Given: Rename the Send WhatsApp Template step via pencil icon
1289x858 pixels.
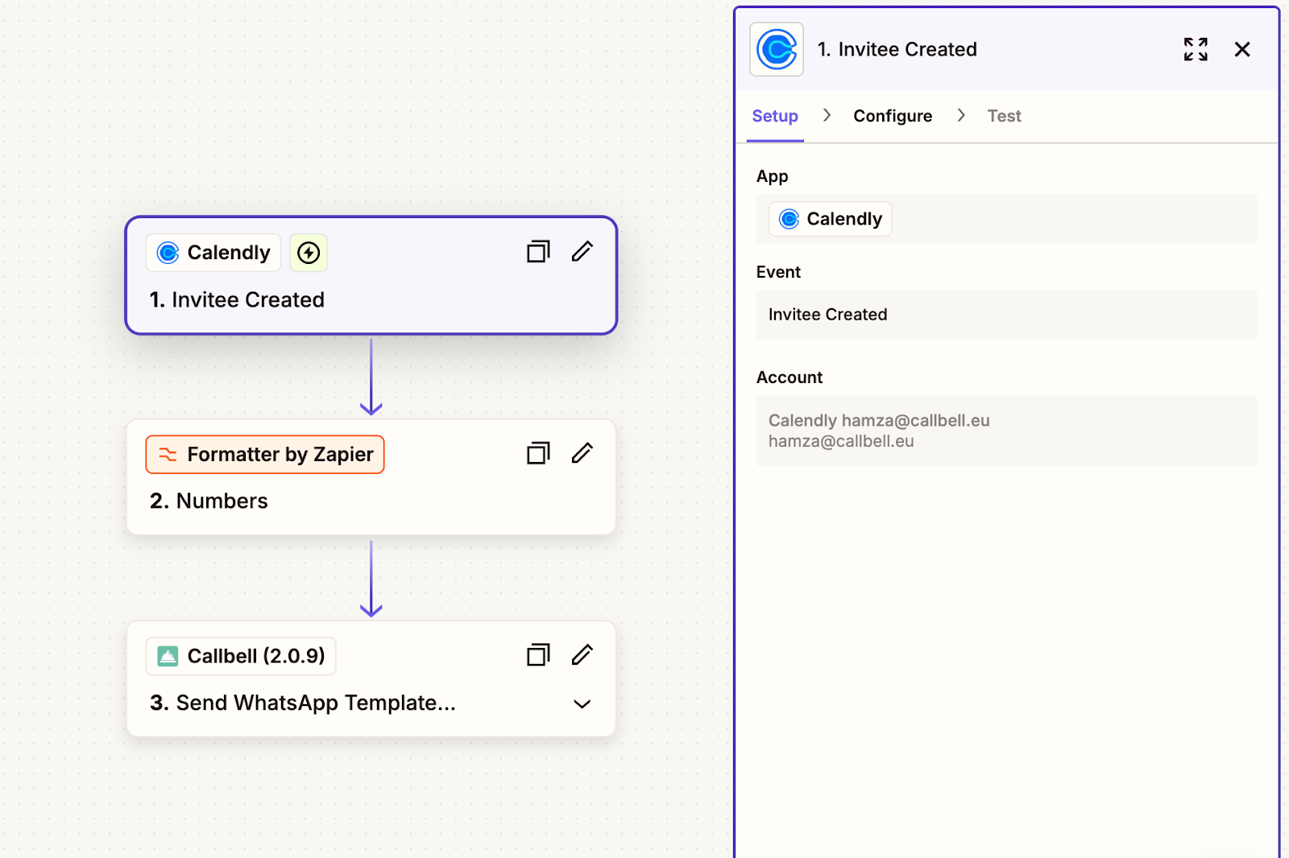Looking at the screenshot, I should 582,655.
